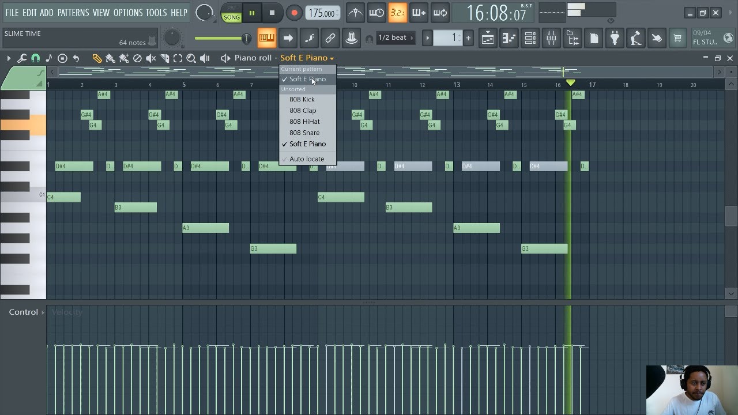Click the playhead marker on timeline
The width and height of the screenshot is (738, 415).
click(x=570, y=83)
